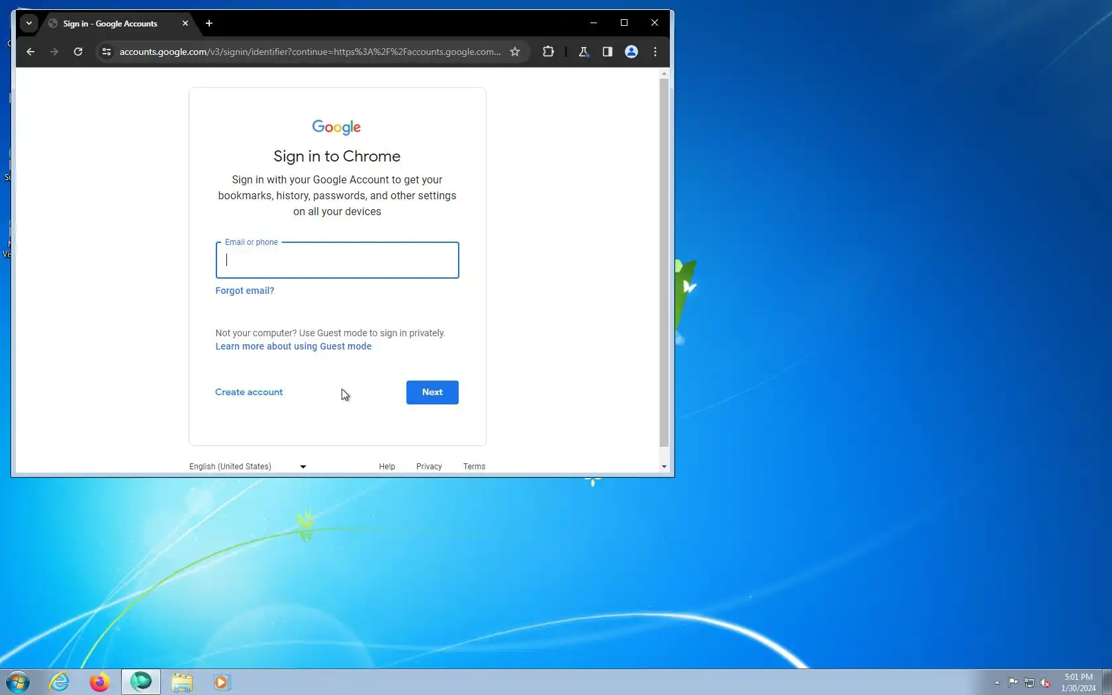Click the Create account button

click(249, 392)
